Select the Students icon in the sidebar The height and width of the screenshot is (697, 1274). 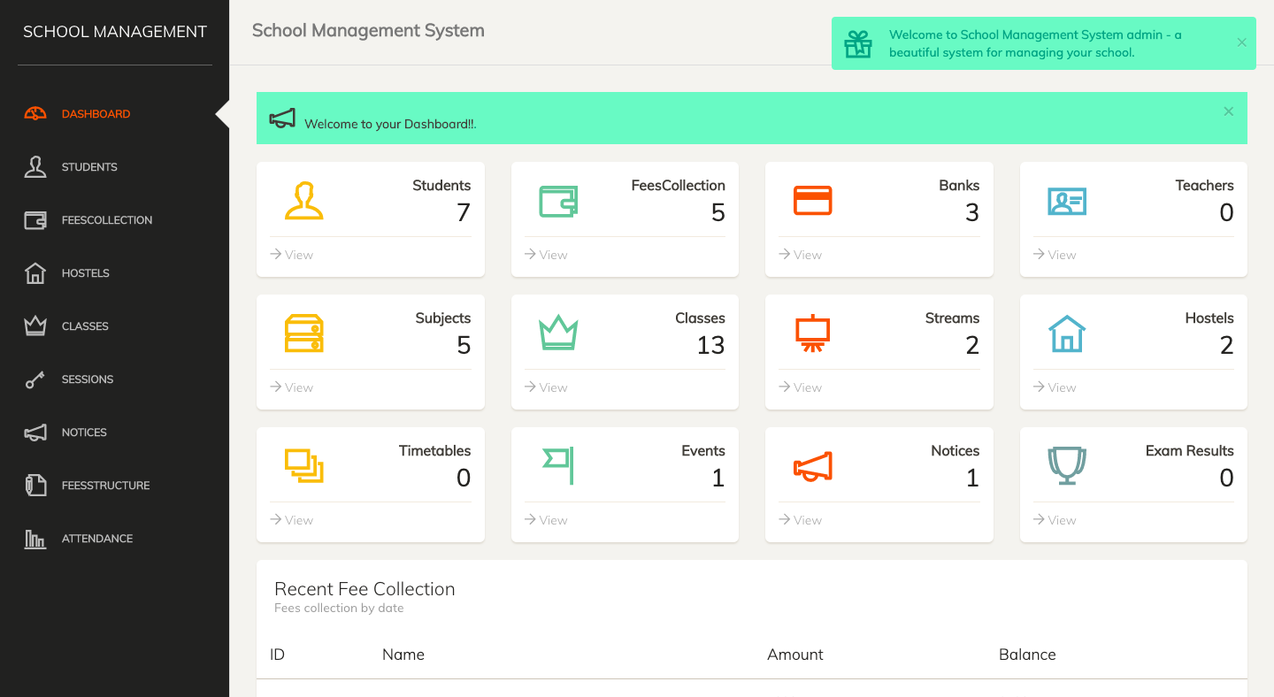[35, 166]
